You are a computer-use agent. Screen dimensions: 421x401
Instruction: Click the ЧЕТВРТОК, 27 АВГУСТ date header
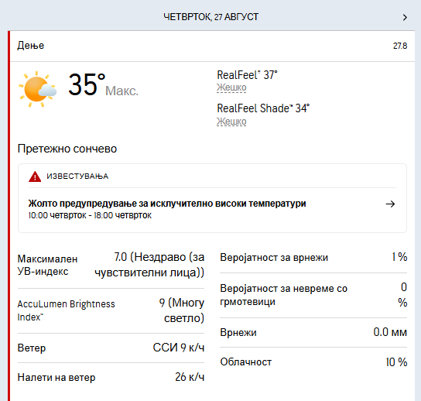(x=211, y=17)
